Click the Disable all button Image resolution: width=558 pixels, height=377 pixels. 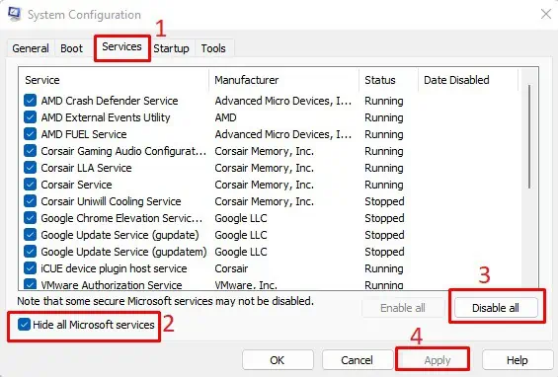pos(496,308)
